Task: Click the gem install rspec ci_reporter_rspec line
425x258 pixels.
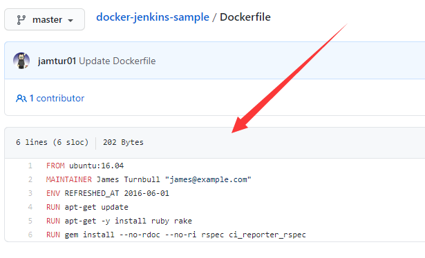Action: tap(176, 235)
